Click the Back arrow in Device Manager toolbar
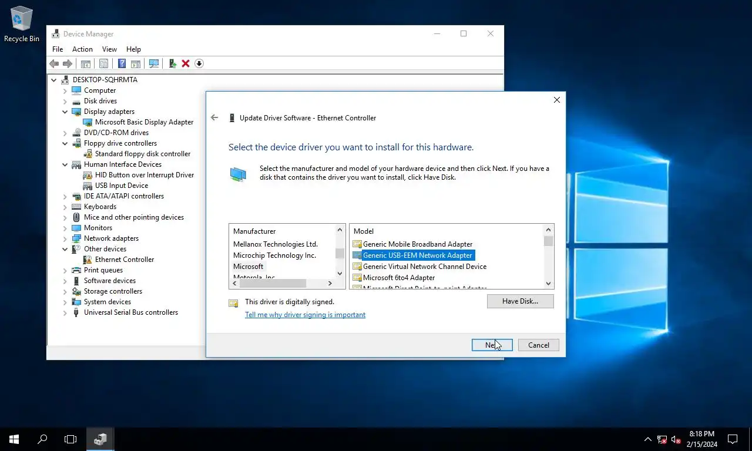The image size is (752, 451). [x=54, y=63]
